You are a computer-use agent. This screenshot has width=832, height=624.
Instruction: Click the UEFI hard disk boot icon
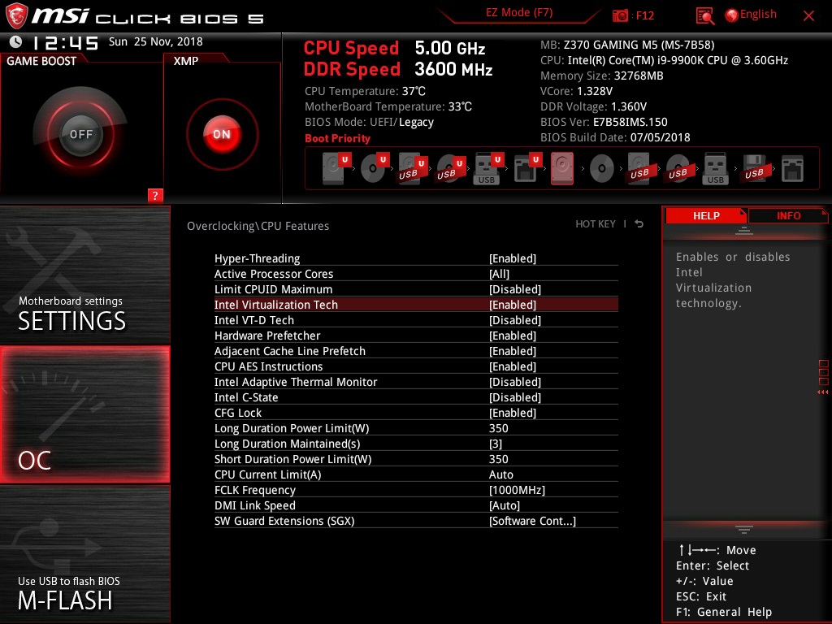(336, 168)
